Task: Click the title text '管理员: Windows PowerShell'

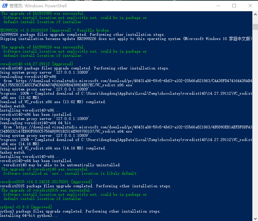Action: tap(38, 6)
